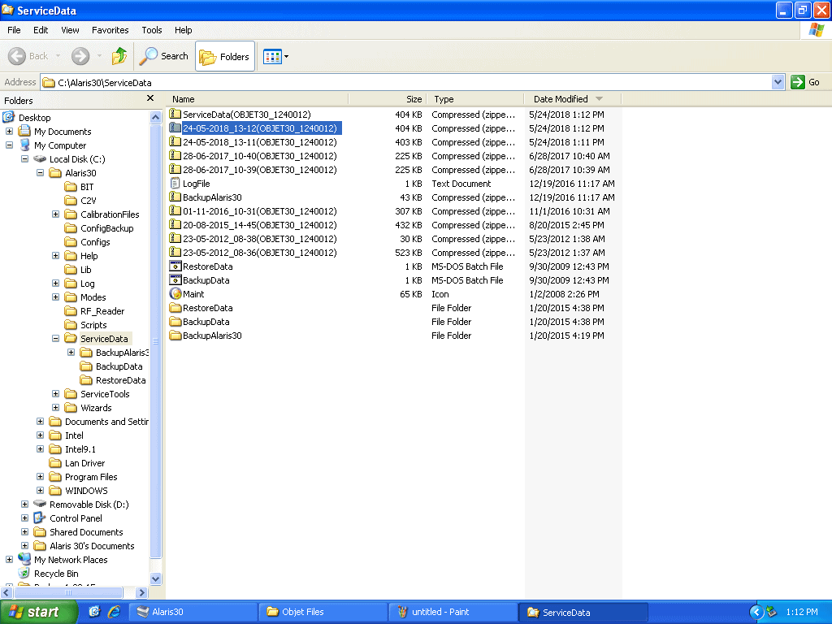Expand the Removable Disk (D:) node

tap(24, 504)
